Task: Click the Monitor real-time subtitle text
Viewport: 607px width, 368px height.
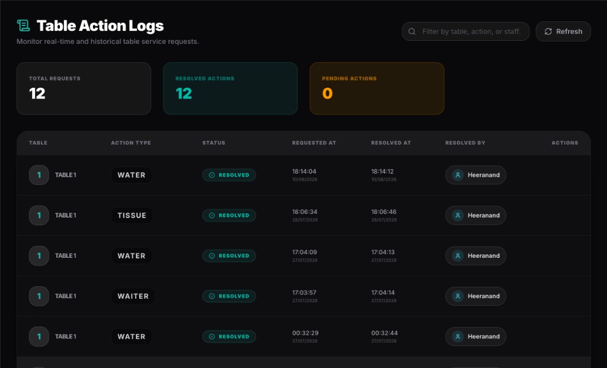Action: click(108, 41)
